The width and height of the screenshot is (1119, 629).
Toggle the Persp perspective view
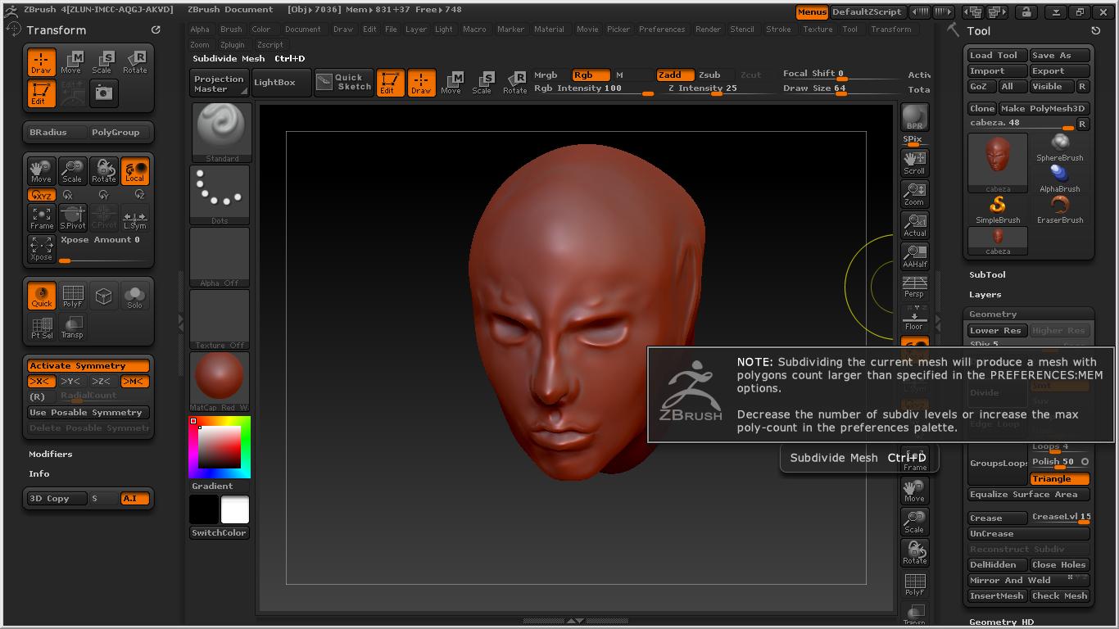[x=914, y=287]
